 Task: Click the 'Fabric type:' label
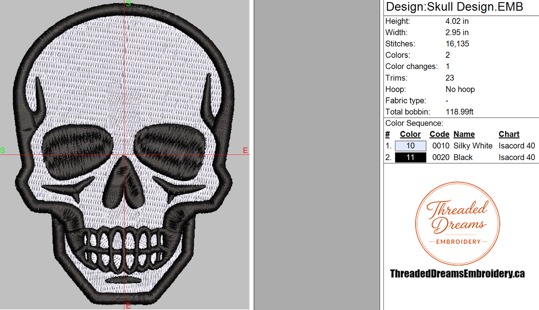[405, 101]
